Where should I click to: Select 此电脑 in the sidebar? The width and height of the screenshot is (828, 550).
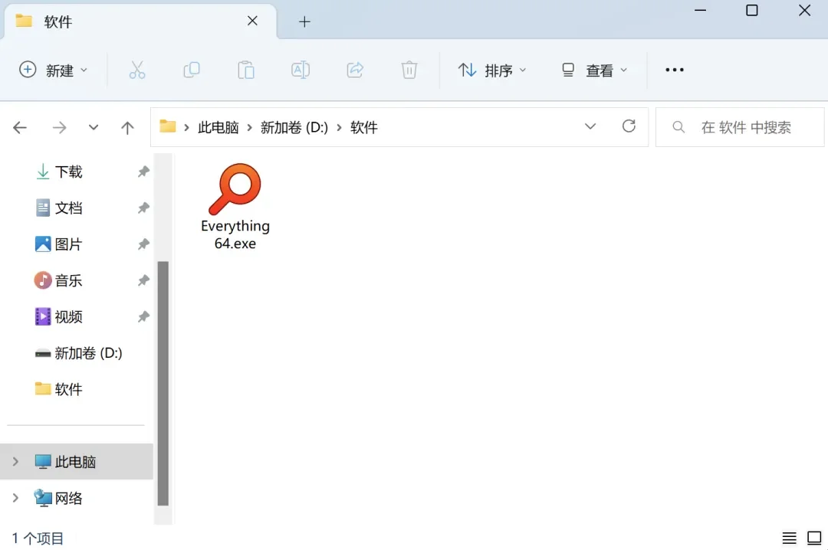coord(77,461)
